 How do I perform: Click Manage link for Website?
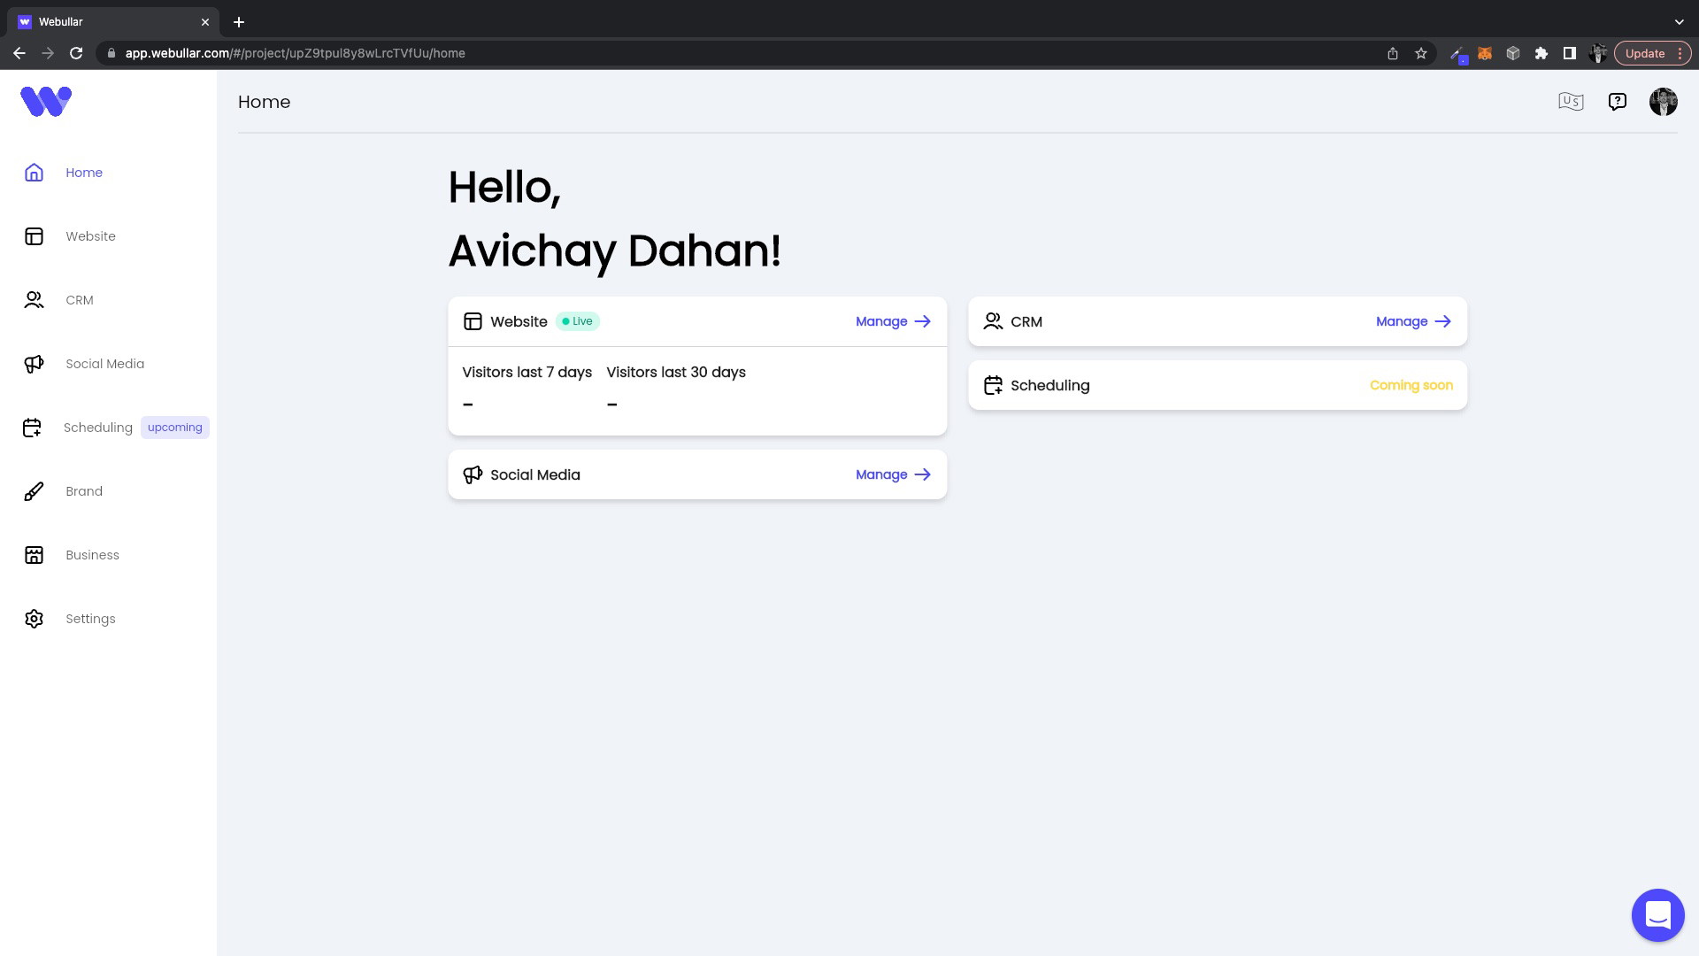pyautogui.click(x=894, y=321)
